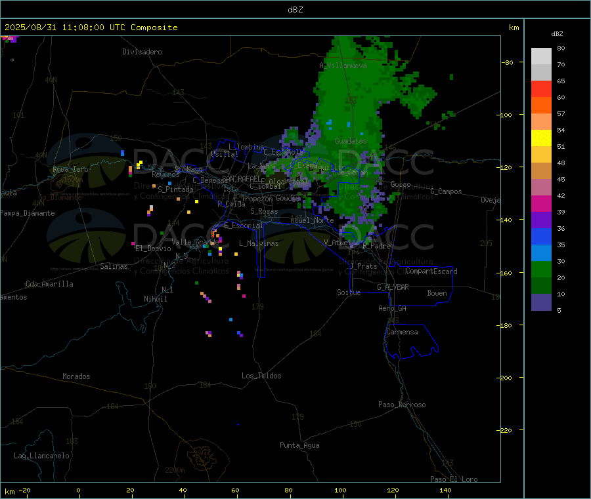Select the orange 57–60 dBZ legend swatch
The height and width of the screenshot is (499, 591).
[541, 106]
